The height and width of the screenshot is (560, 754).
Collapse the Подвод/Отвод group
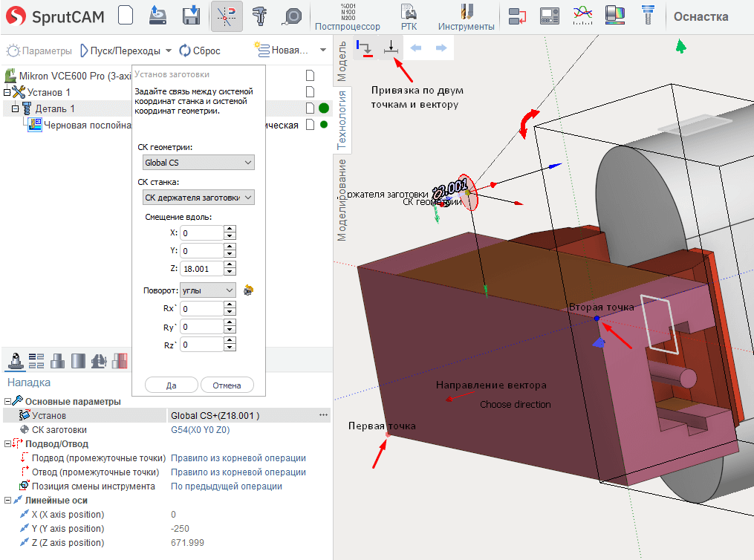7,443
